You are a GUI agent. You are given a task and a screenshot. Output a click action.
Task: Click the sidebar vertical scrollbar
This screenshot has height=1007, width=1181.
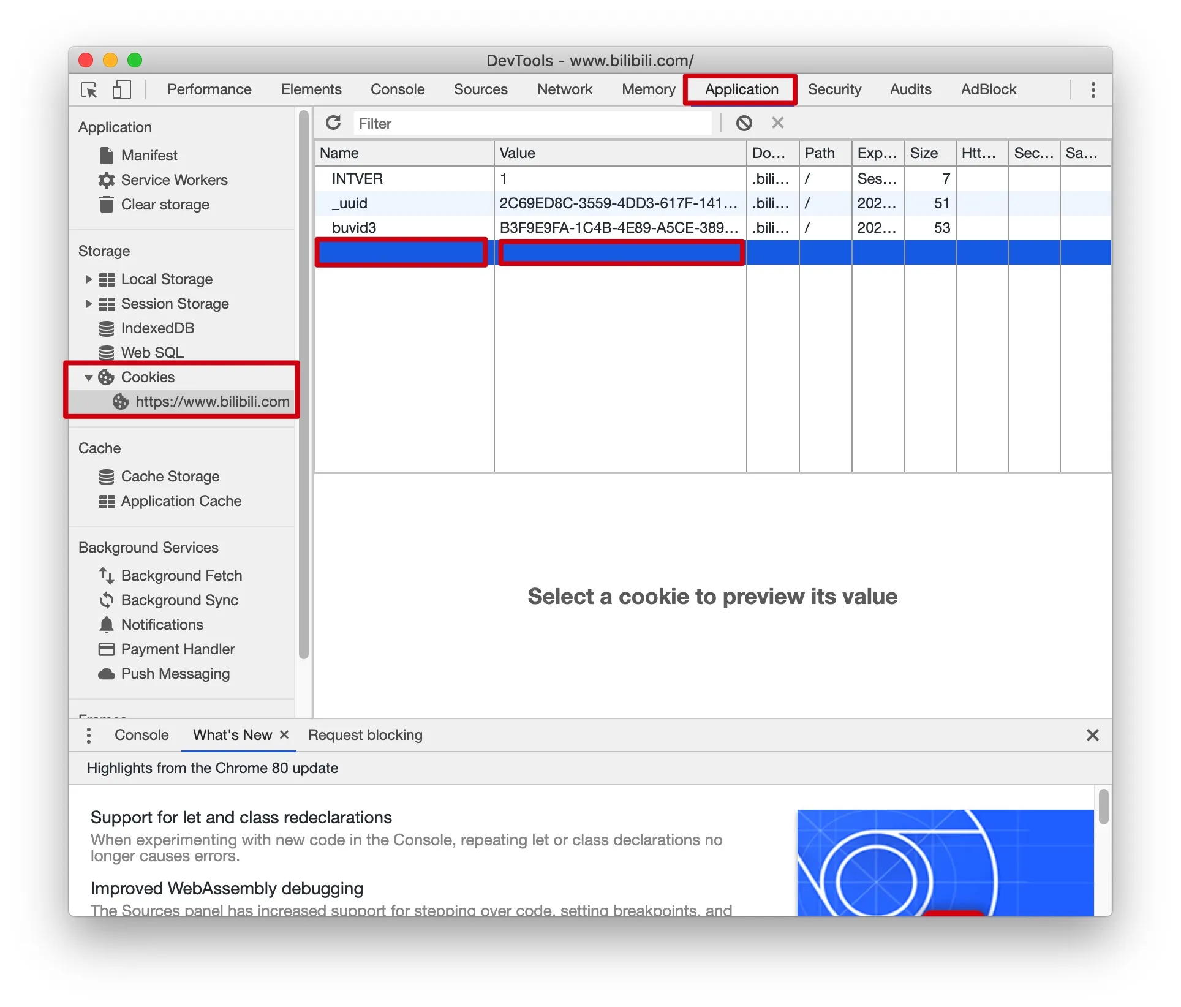point(303,386)
